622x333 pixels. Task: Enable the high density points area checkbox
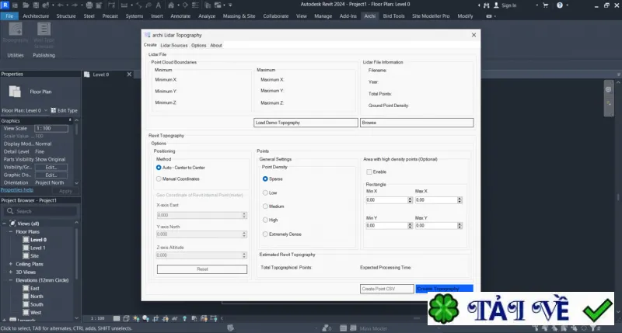369,172
